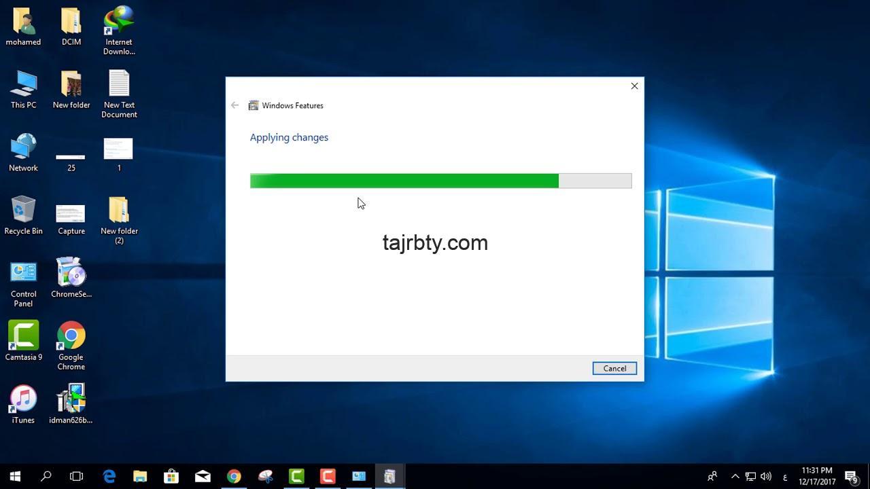The image size is (870, 489).
Task: Launch Internet Download Manager from the desktop
Action: [x=118, y=20]
